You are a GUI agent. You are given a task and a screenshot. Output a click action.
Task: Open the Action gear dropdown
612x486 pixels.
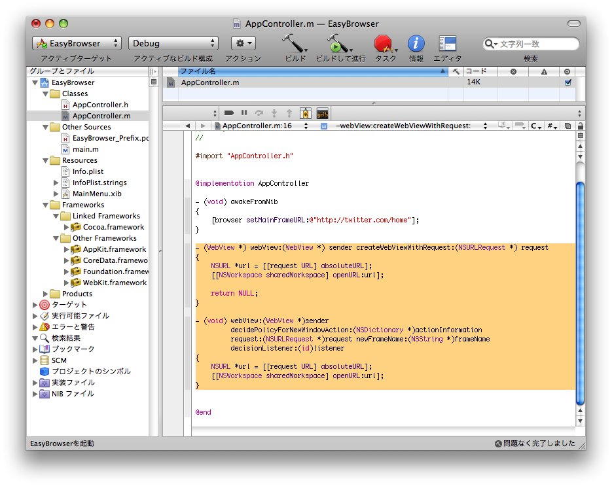243,43
